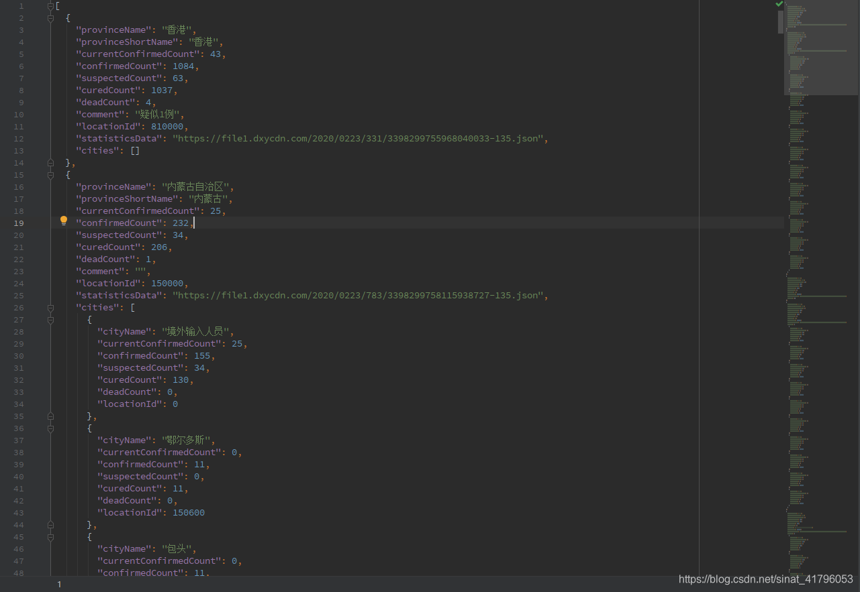This screenshot has height=592, width=860.
Task: Click line number 26 in the gutter
Action: tap(19, 308)
